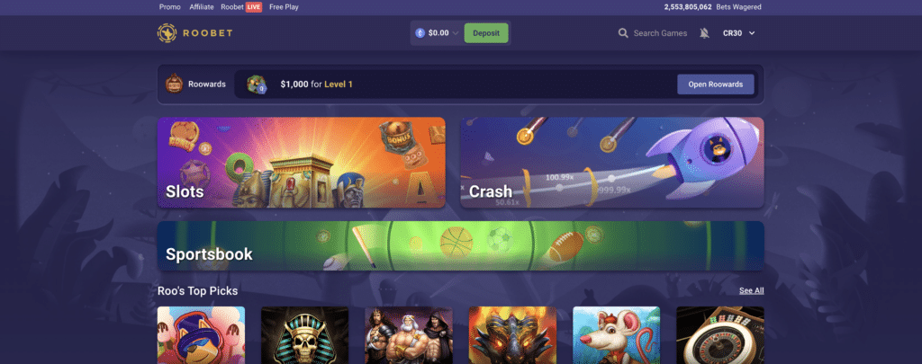Click into the Search Games field
This screenshot has height=364, width=922.
(x=660, y=33)
